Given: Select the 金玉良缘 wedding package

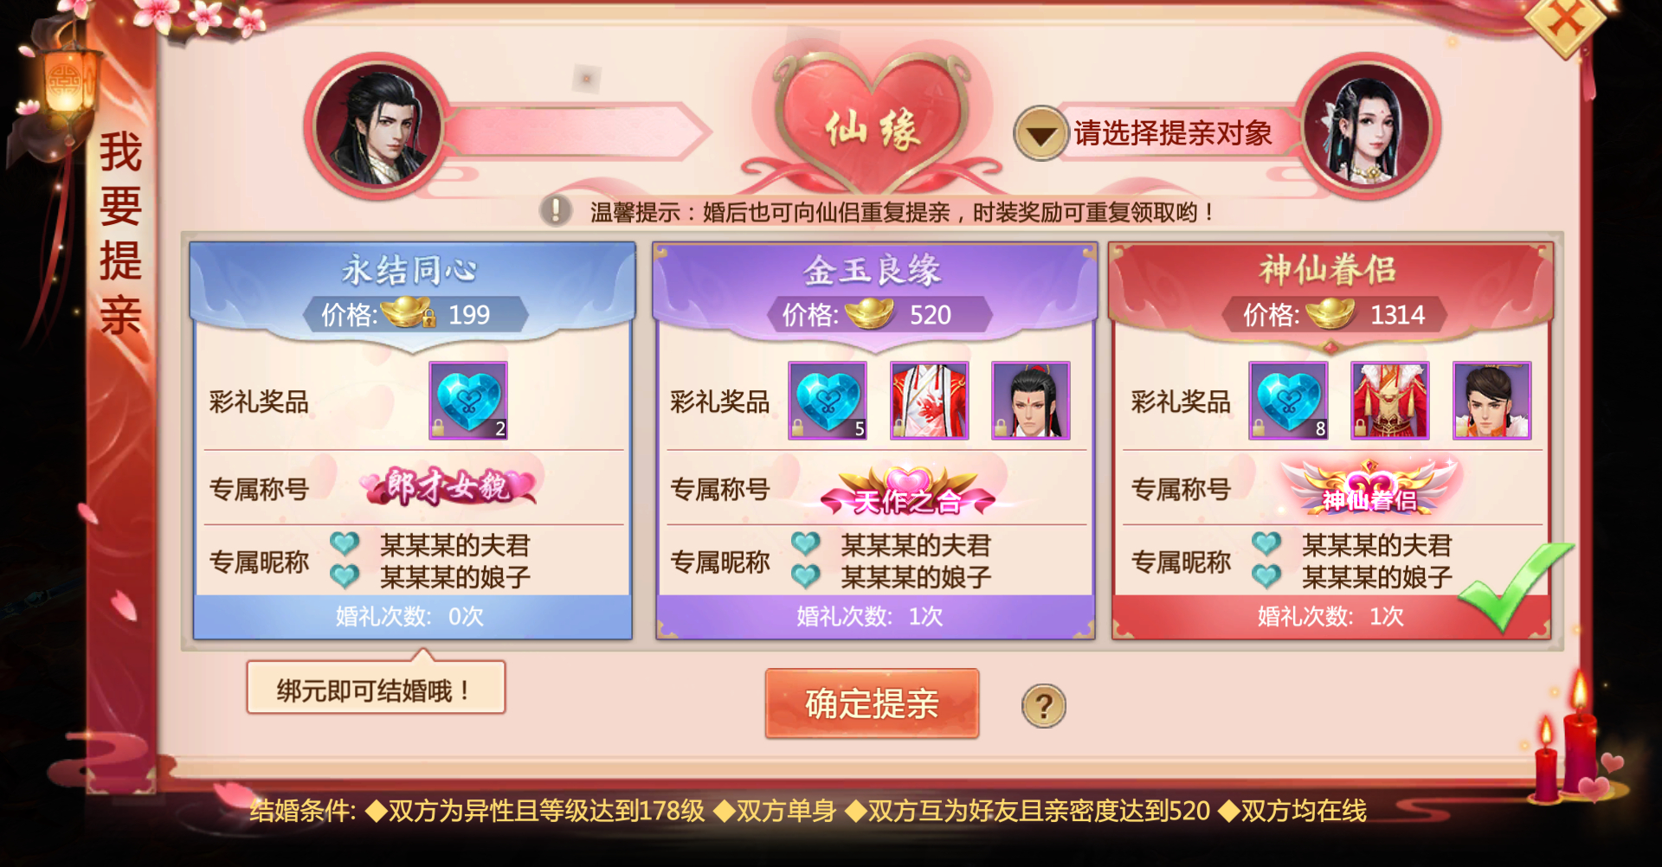Looking at the screenshot, I should tap(874, 440).
